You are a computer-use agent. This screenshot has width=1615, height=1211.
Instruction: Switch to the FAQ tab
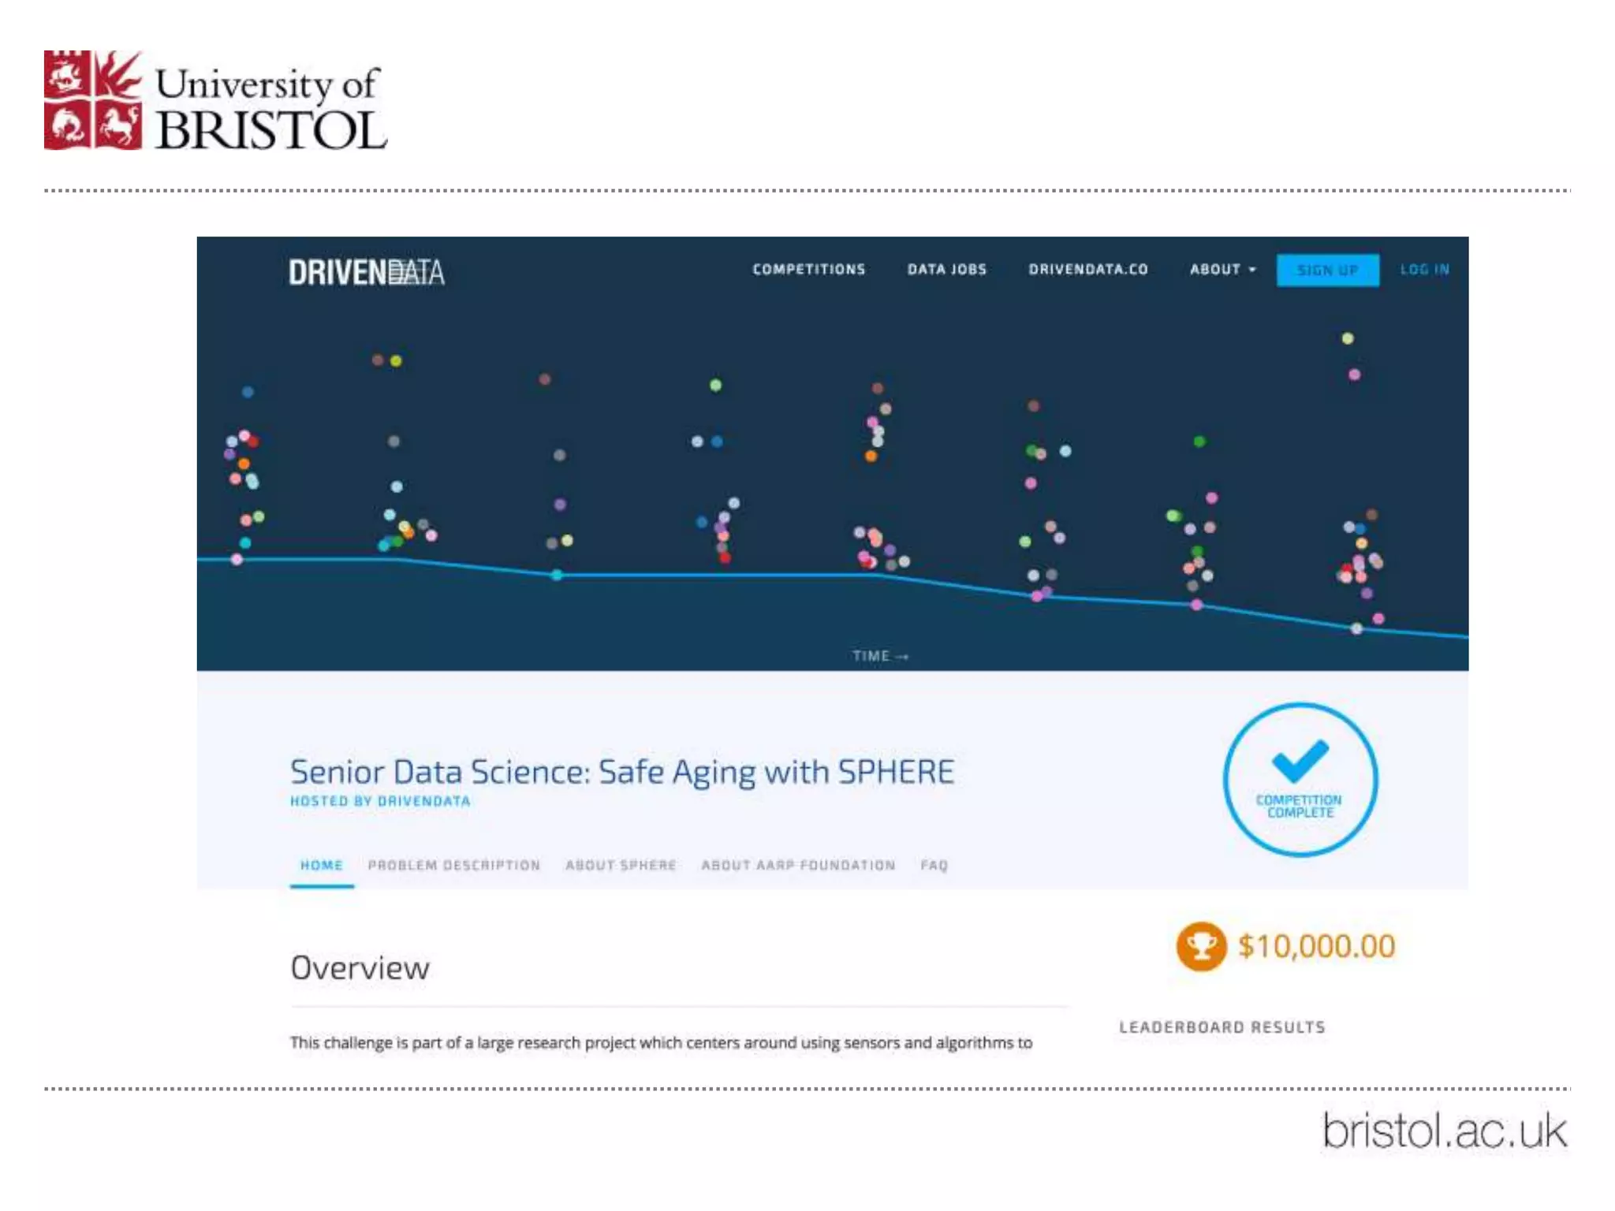click(x=934, y=866)
